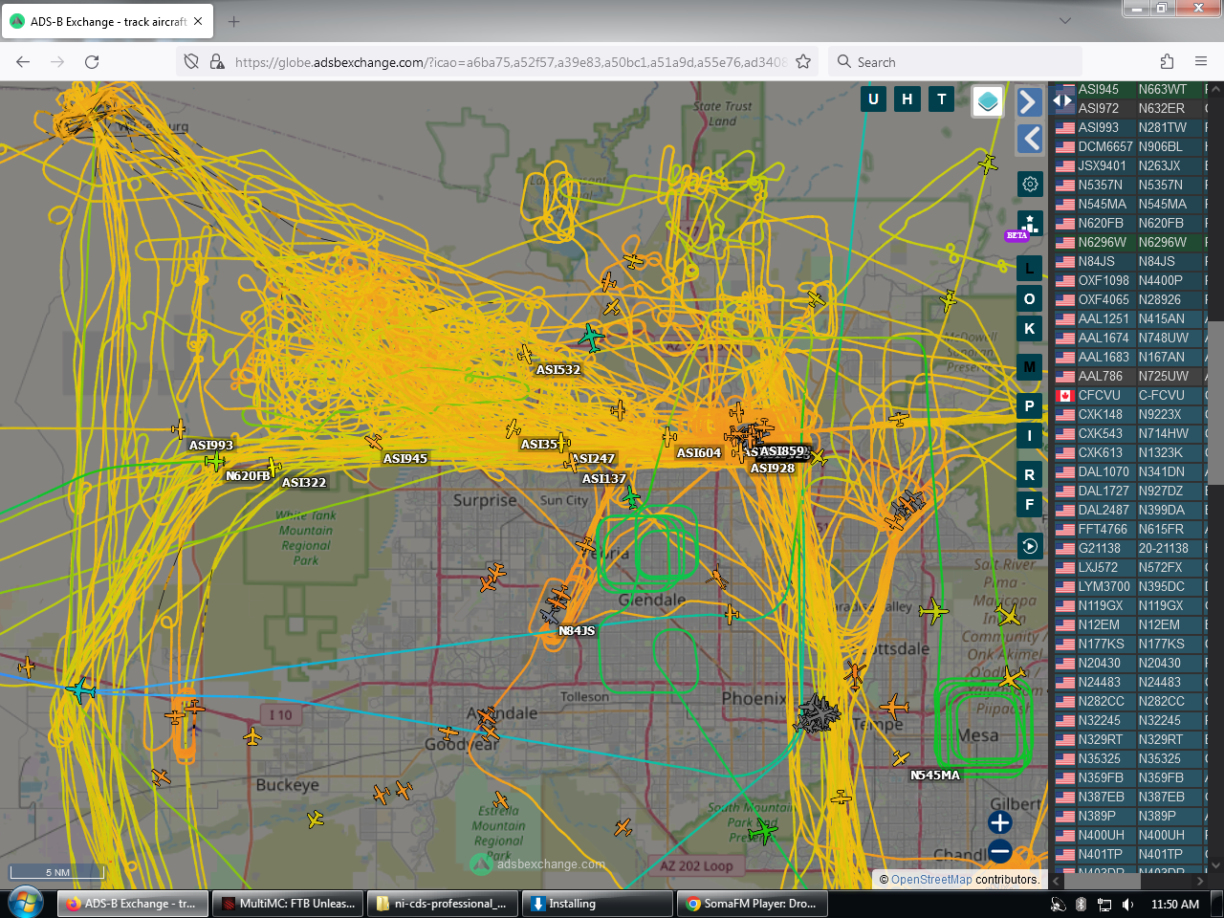This screenshot has width=1224, height=918.
Task: Zoom in with the plus button
Action: pos(1000,822)
